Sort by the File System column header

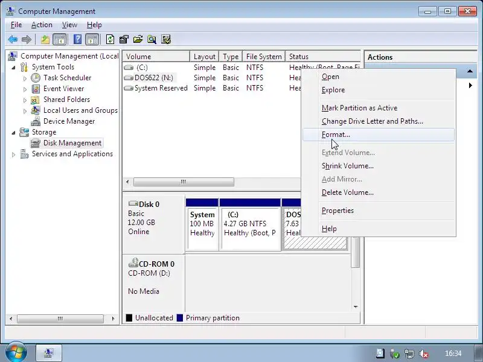[x=264, y=57]
